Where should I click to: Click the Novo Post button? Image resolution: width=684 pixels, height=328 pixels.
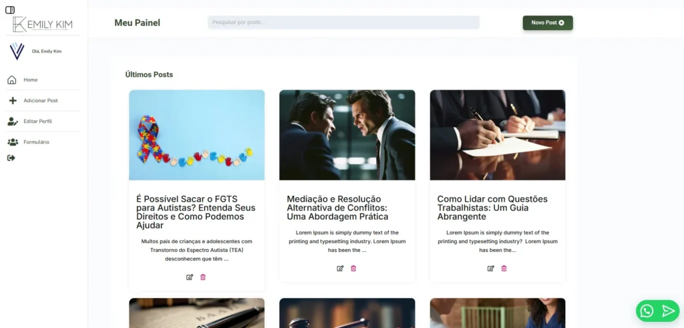coord(548,23)
